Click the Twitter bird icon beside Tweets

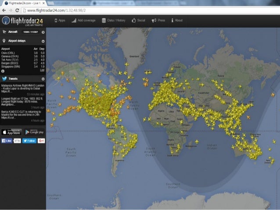4,78
